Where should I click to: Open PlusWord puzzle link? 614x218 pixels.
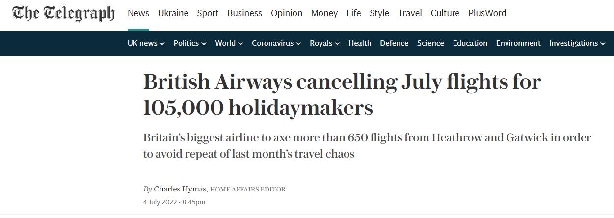pyautogui.click(x=487, y=13)
